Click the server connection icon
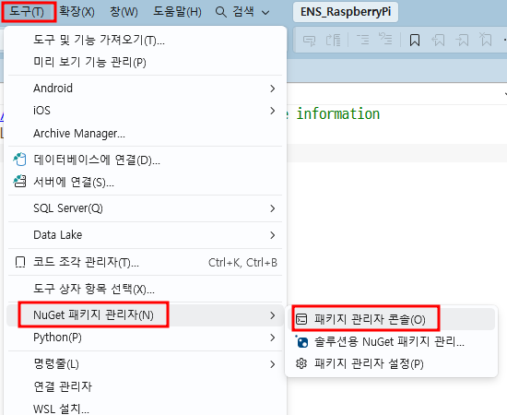The image size is (507, 415). tap(19, 181)
